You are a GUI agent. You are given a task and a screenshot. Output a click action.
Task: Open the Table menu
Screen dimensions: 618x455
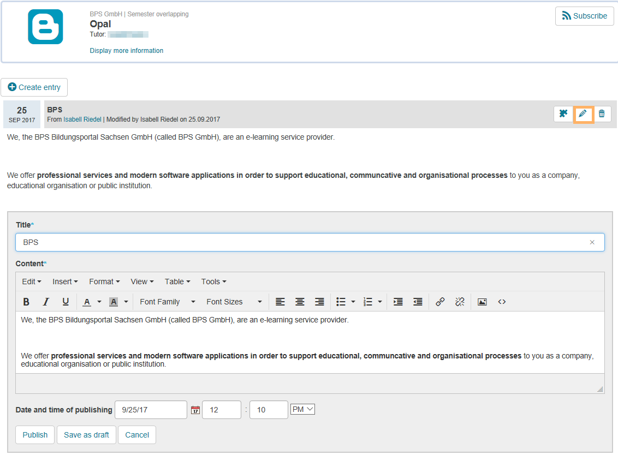coord(177,282)
